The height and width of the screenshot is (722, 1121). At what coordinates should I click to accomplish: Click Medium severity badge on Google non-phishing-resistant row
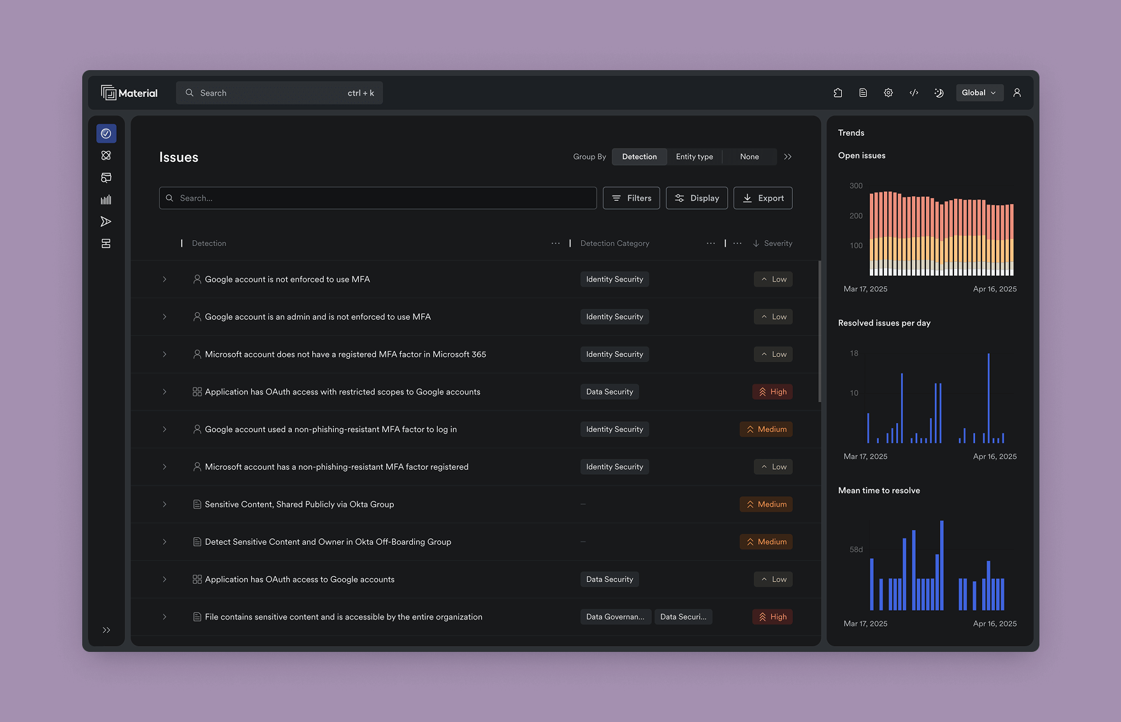tap(766, 430)
